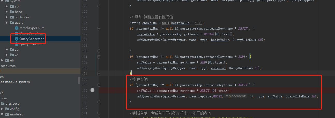Select the java source folder label
Image resolution: width=335 pixels, height=118 pixels.
(4, 98)
